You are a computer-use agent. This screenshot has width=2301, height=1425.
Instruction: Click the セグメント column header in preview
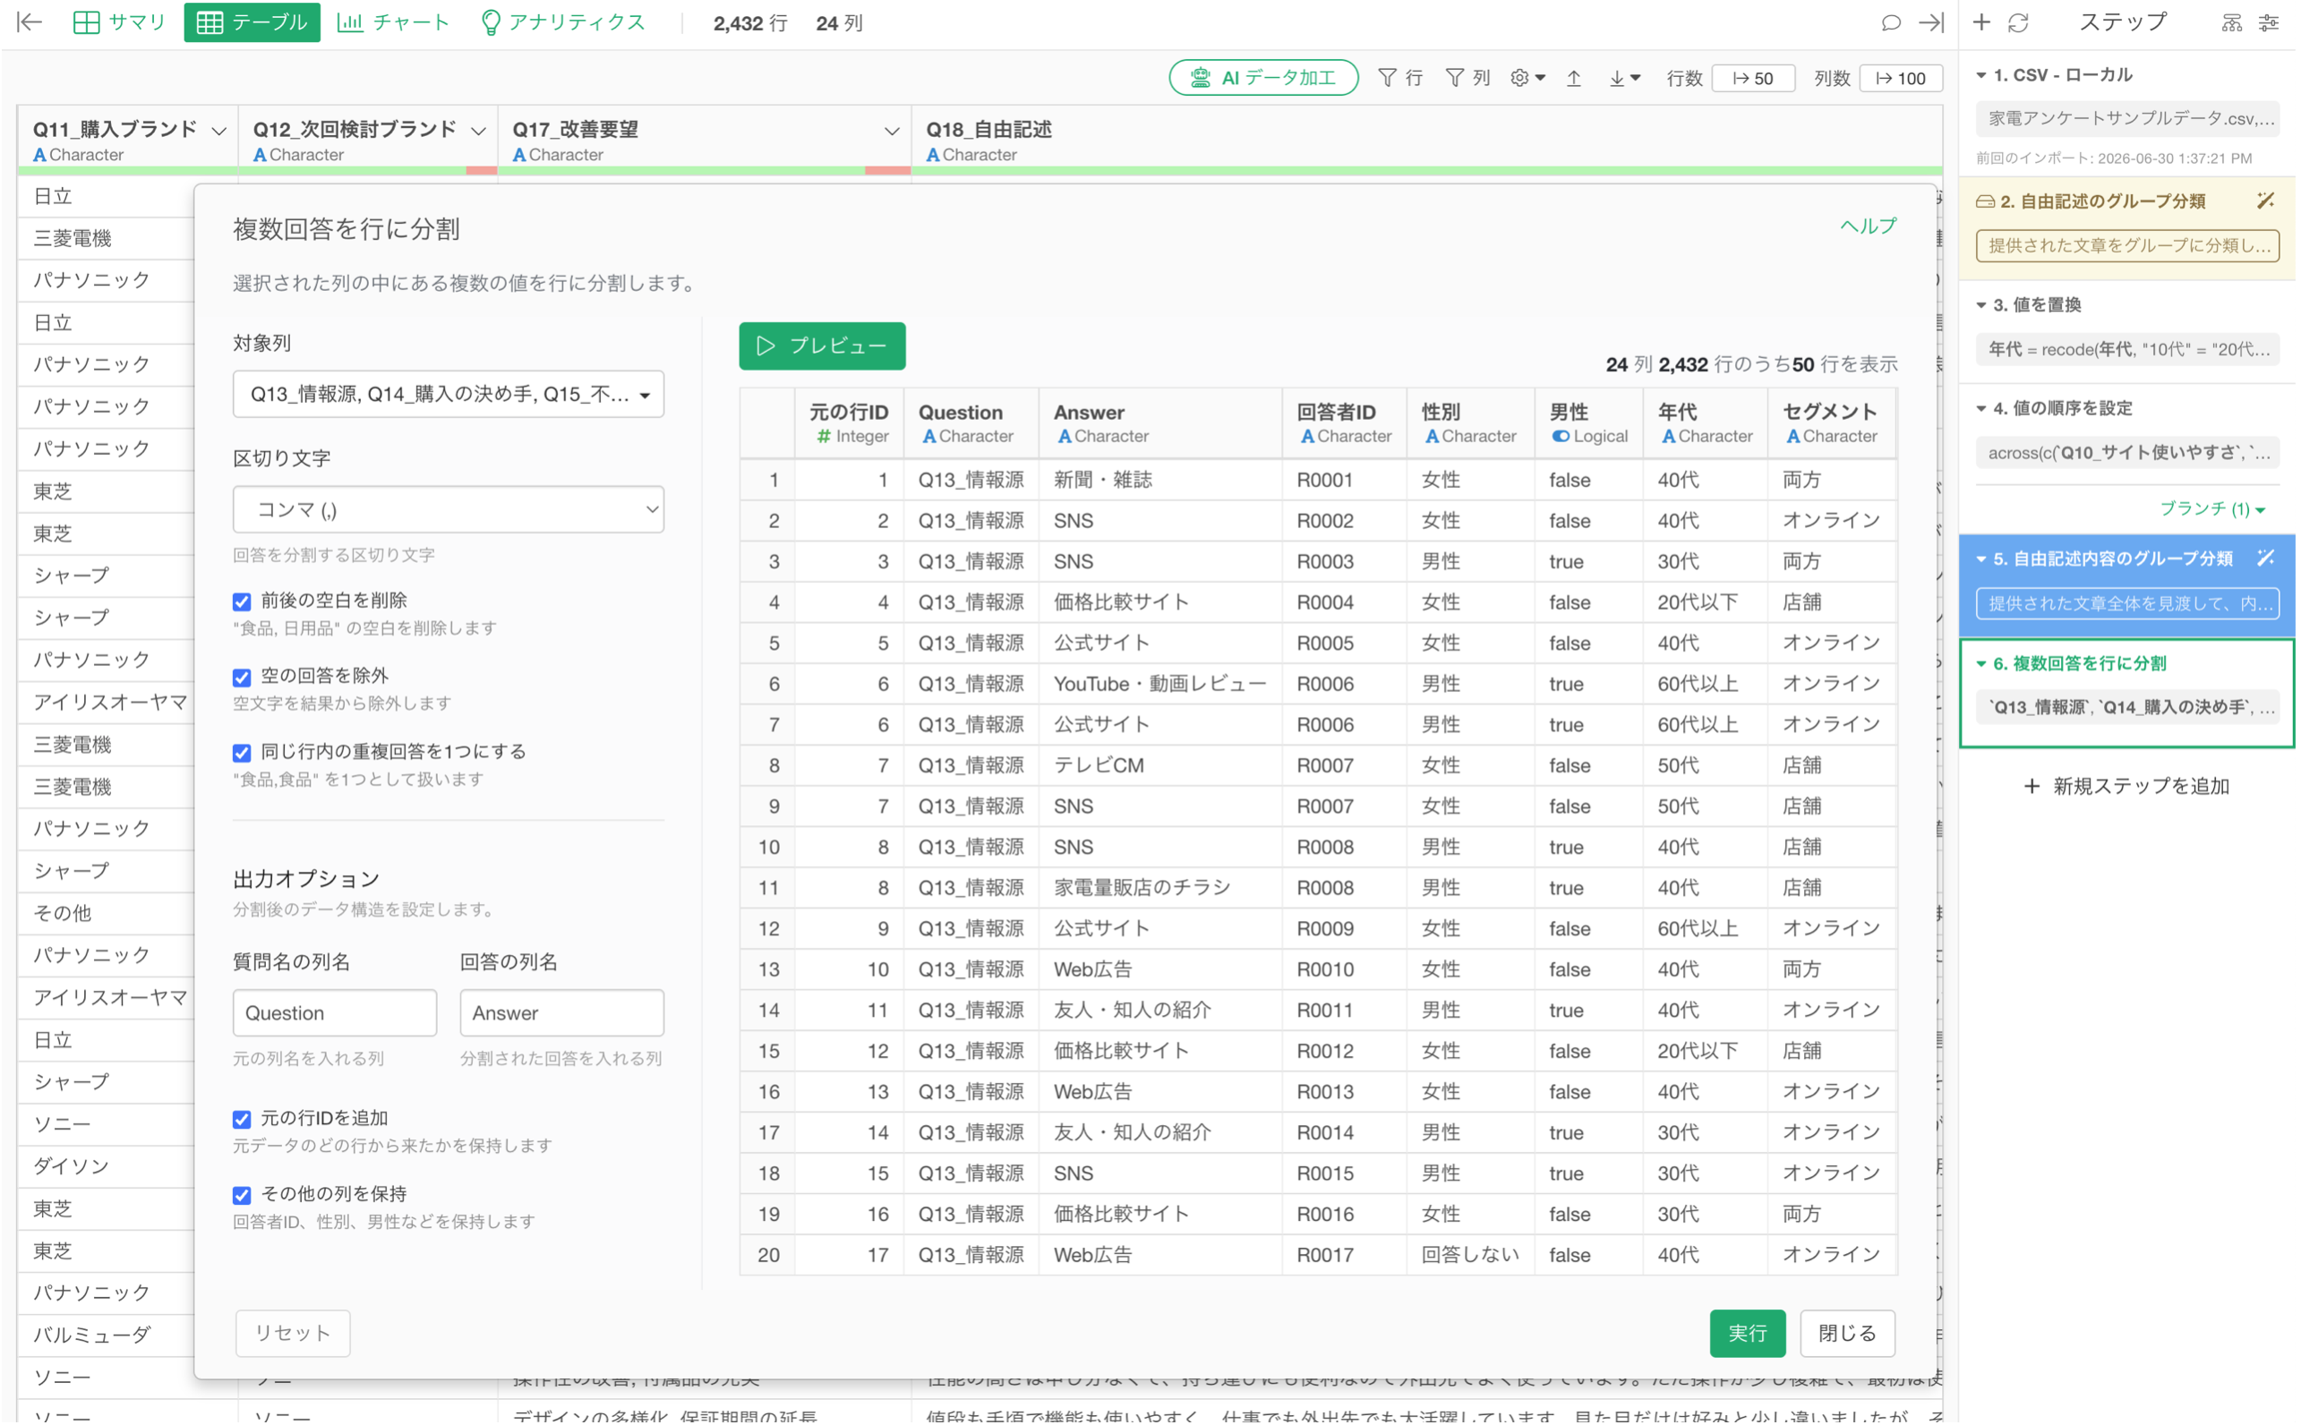tap(1831, 423)
